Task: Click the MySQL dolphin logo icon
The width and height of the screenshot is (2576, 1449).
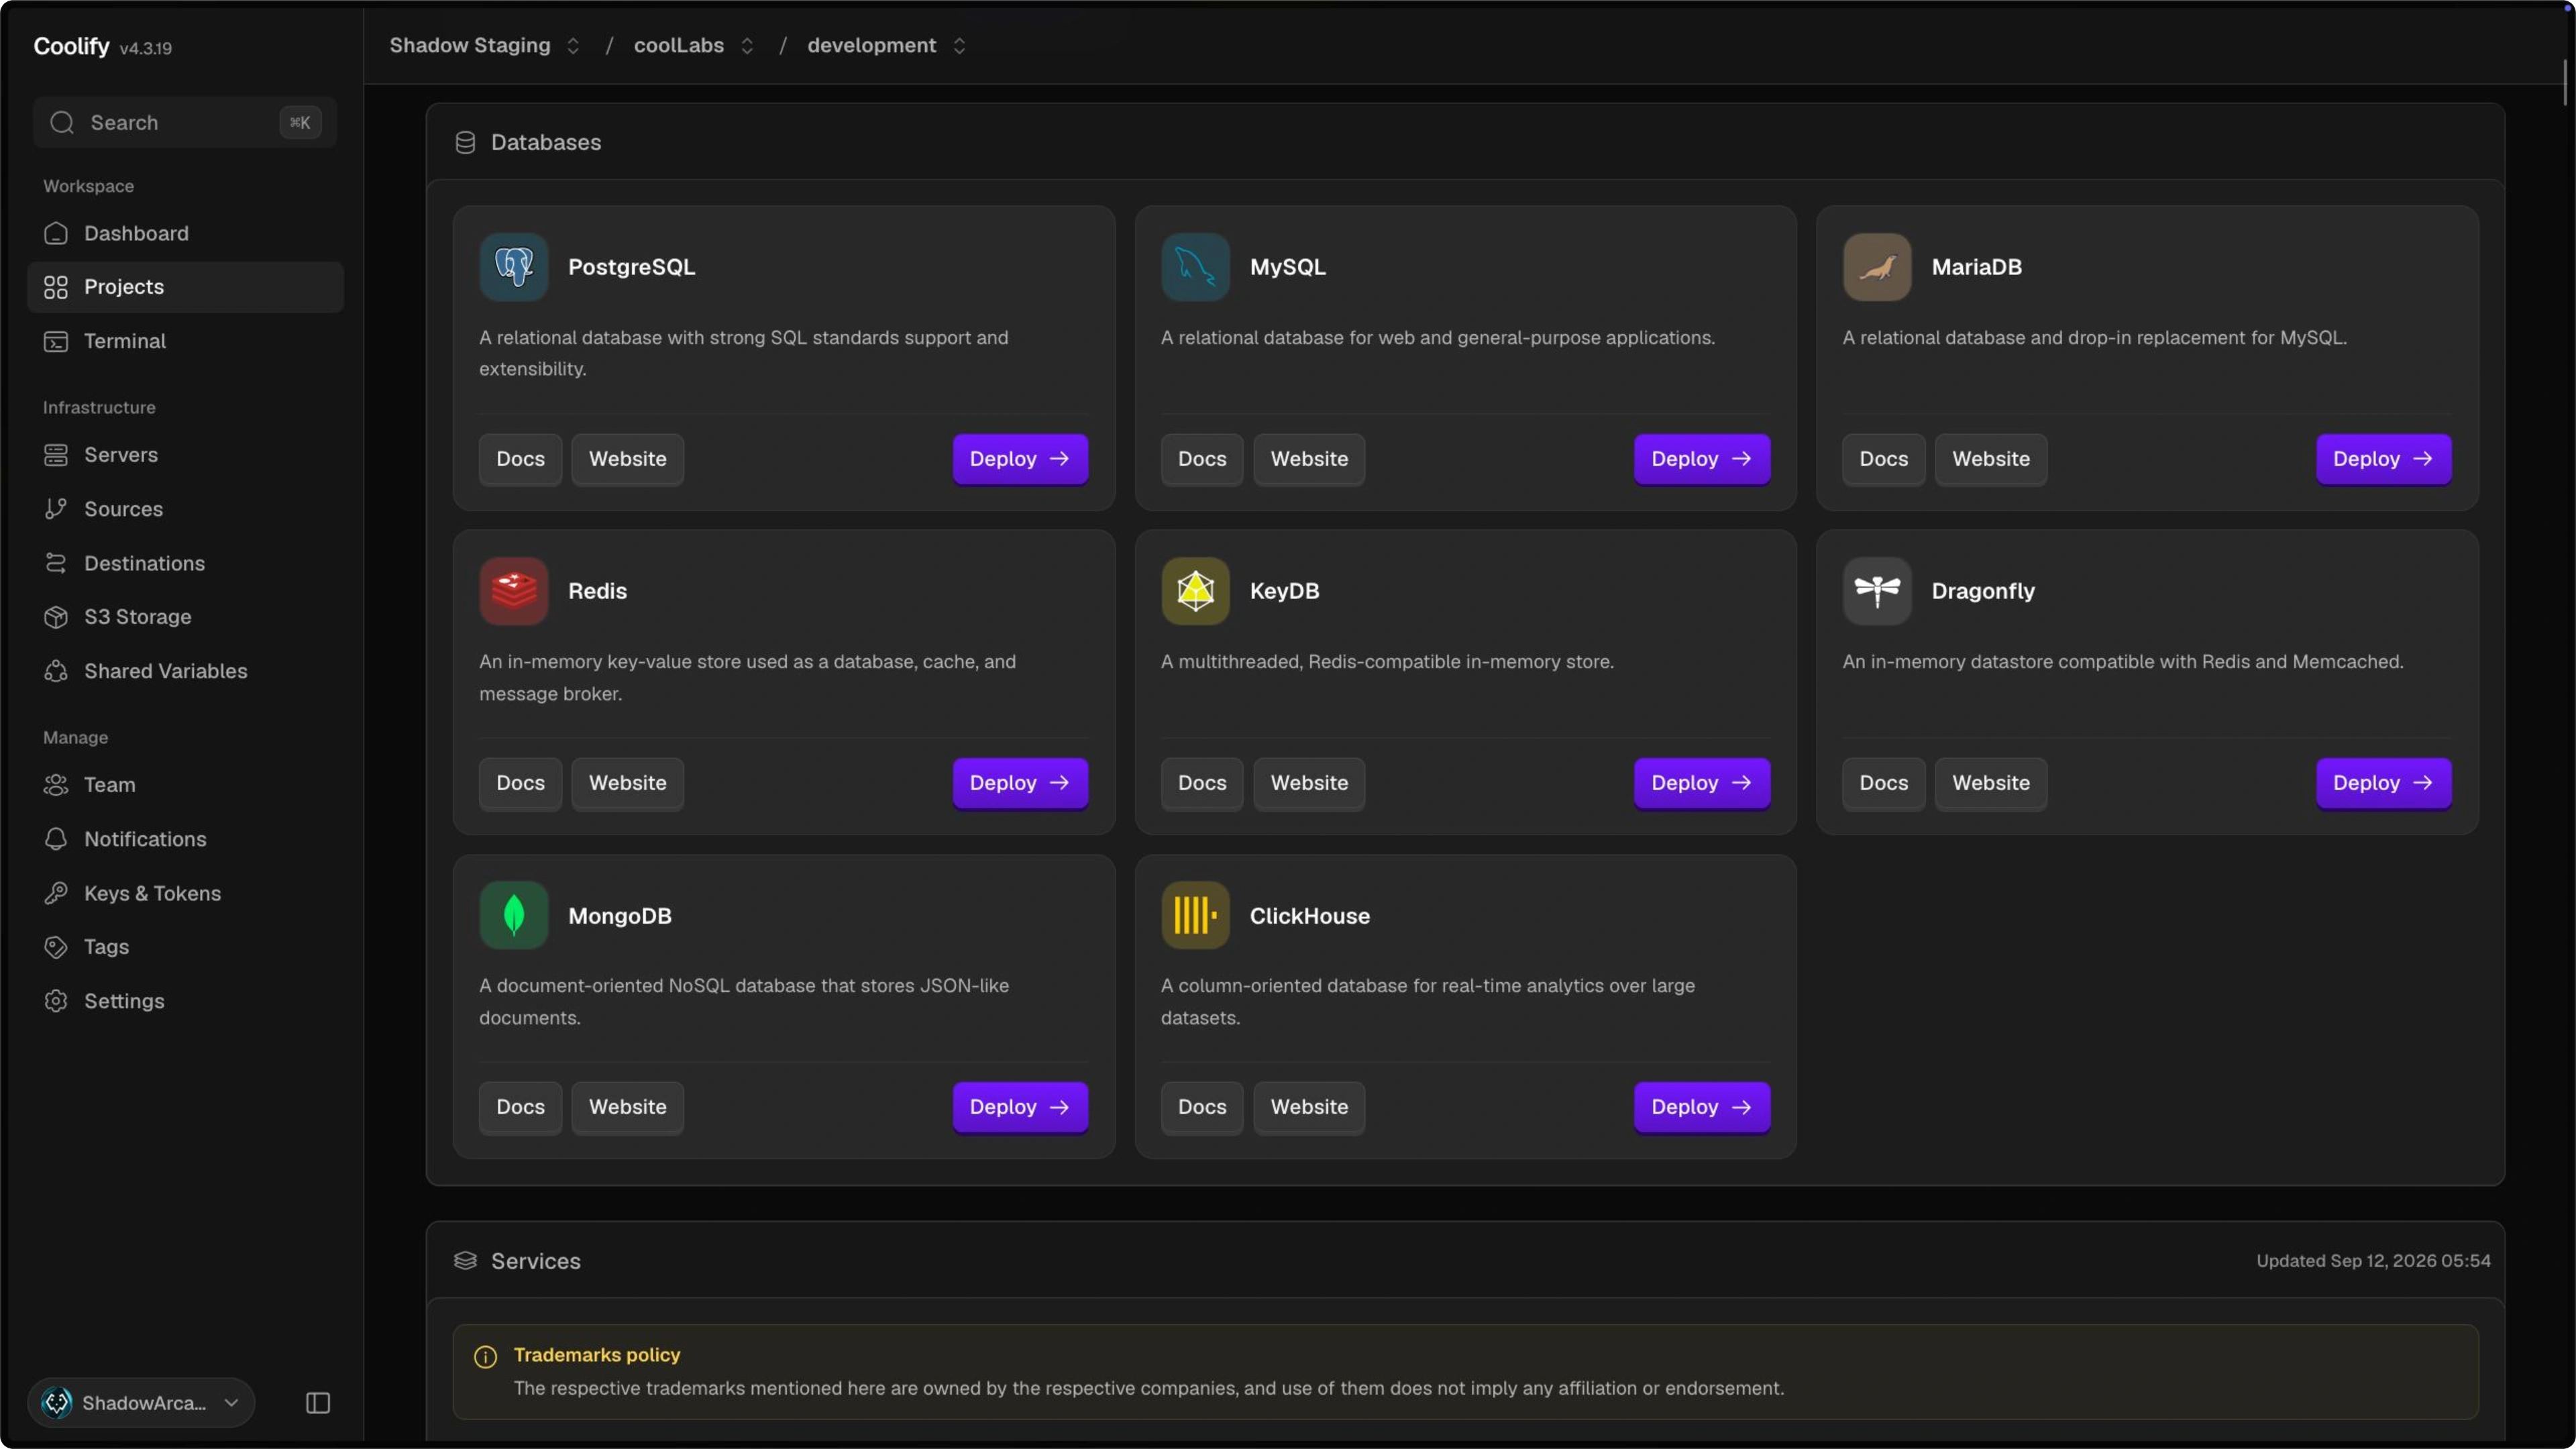Action: [1195, 267]
